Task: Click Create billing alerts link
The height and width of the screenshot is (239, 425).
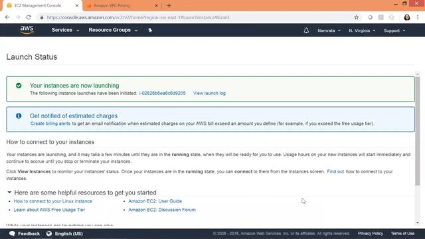Action: pyautogui.click(x=50, y=123)
